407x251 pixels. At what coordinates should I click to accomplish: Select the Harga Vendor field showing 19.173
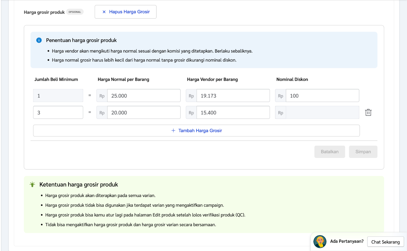tap(233, 96)
